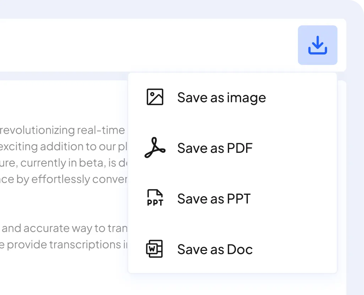
Task: Click the Save as PPT text label
Action: [x=214, y=198]
